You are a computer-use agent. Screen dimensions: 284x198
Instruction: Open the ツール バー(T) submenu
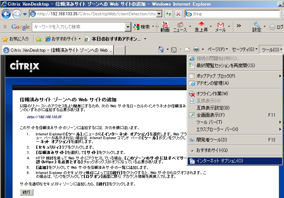tap(235, 122)
